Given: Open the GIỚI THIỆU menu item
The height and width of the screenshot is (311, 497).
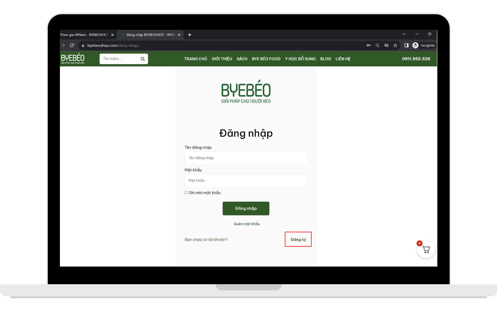Looking at the screenshot, I should [222, 59].
